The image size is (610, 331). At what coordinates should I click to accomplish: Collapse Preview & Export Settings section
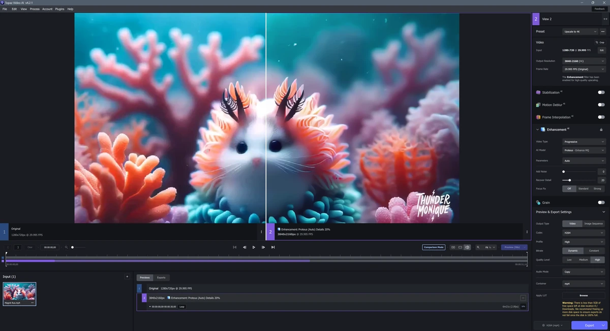(603, 212)
